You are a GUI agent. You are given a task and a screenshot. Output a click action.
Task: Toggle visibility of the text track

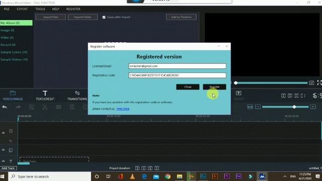(4, 161)
